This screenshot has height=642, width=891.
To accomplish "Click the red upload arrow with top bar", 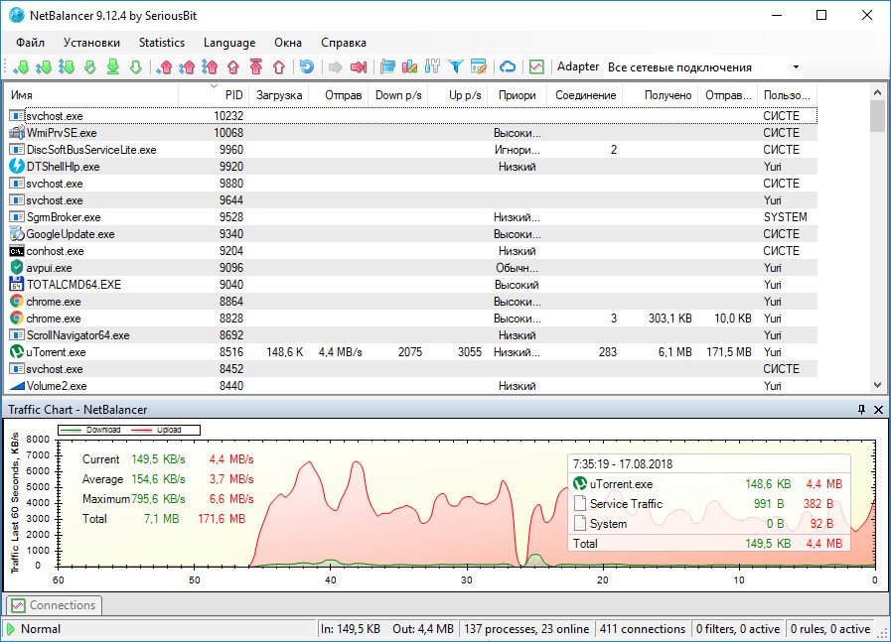I will (256, 67).
